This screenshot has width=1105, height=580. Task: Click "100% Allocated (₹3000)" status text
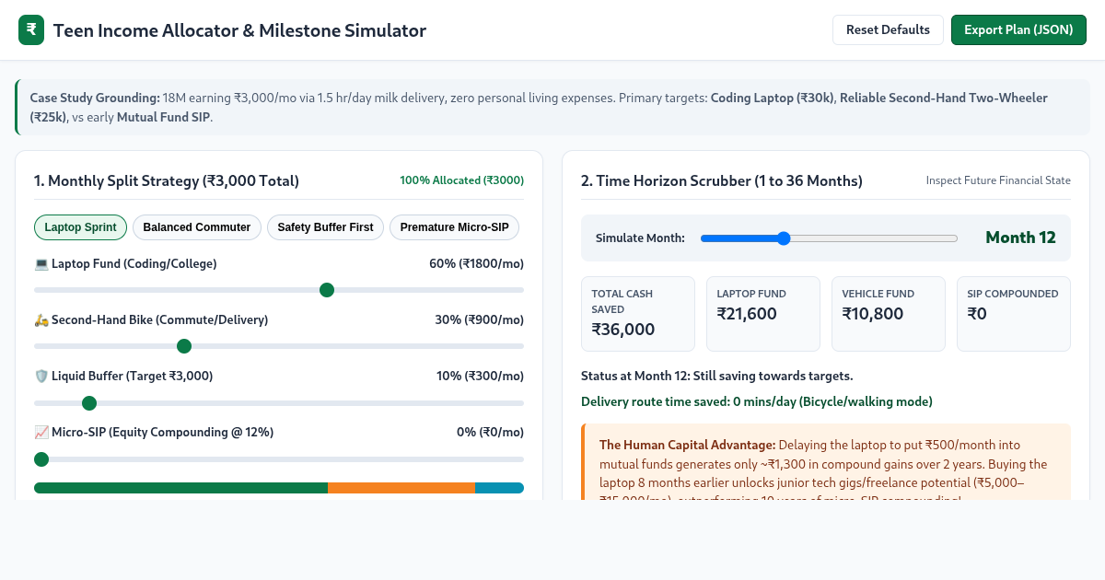click(x=461, y=180)
